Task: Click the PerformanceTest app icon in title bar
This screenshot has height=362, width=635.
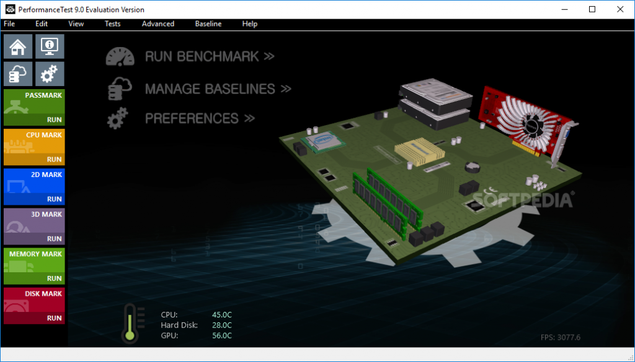Action: pos(10,9)
